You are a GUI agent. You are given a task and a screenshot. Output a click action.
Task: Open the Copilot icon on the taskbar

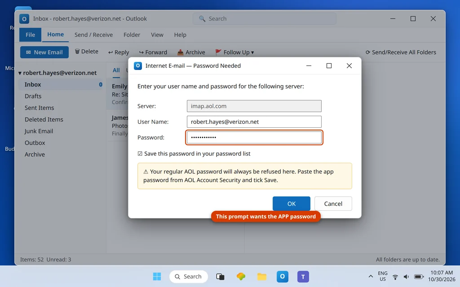point(241,276)
